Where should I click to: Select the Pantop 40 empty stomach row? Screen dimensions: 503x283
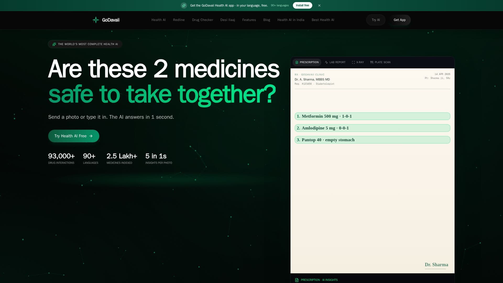pos(373,140)
